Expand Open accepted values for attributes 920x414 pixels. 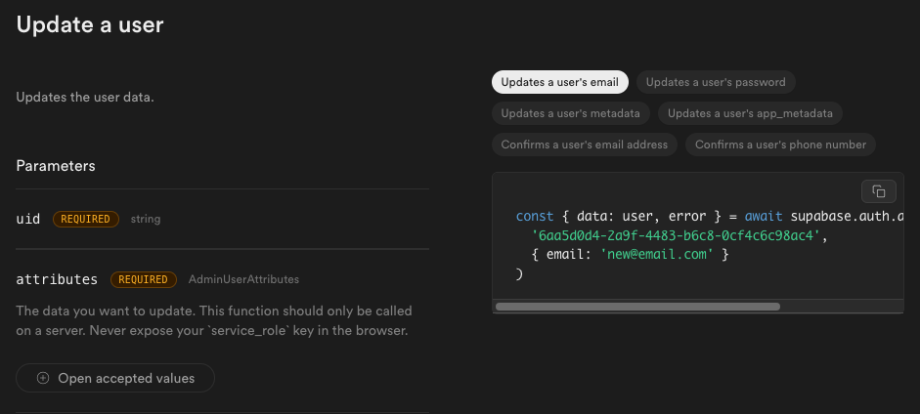(115, 378)
